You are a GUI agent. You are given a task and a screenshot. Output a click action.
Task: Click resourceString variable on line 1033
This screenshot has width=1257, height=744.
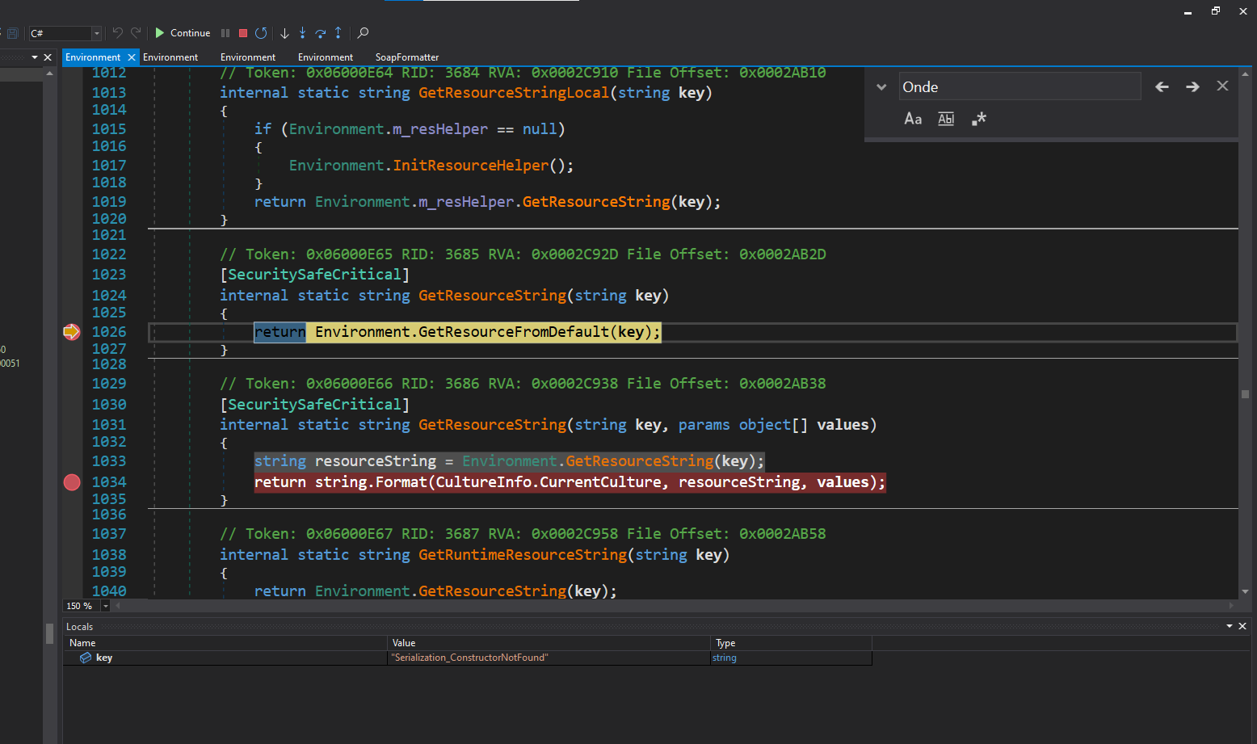(376, 461)
